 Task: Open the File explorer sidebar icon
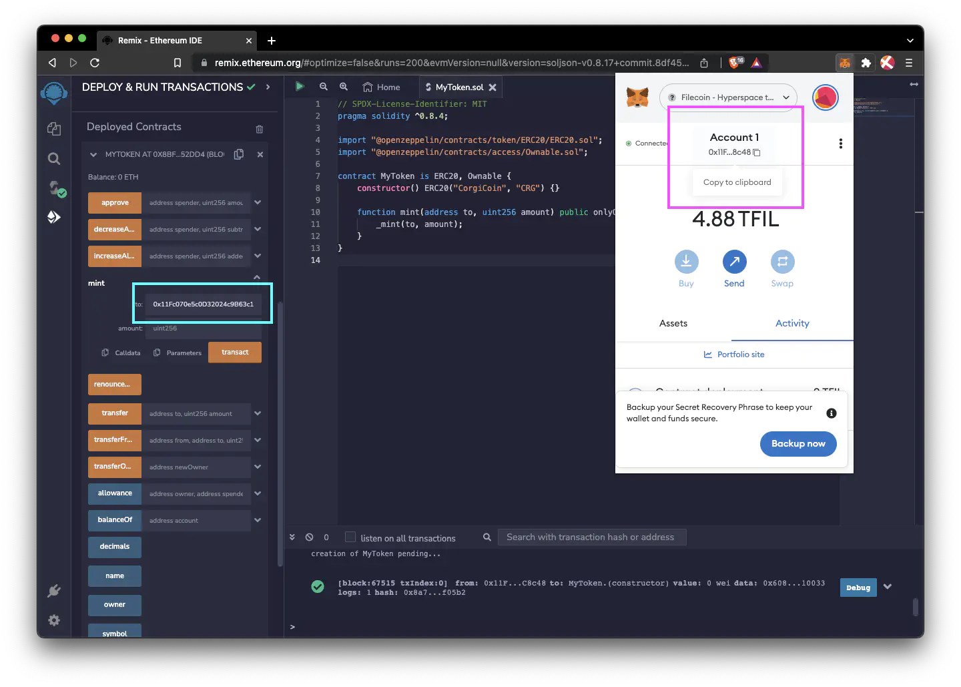click(54, 129)
